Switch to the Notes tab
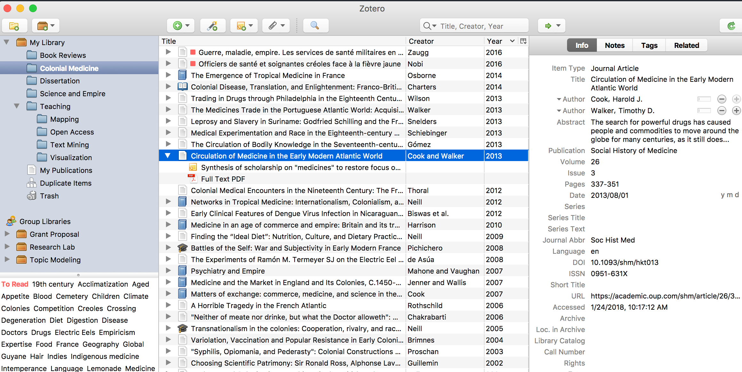The height and width of the screenshot is (372, 742). [615, 45]
